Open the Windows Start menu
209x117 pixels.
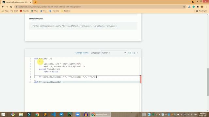click(x=3, y=114)
